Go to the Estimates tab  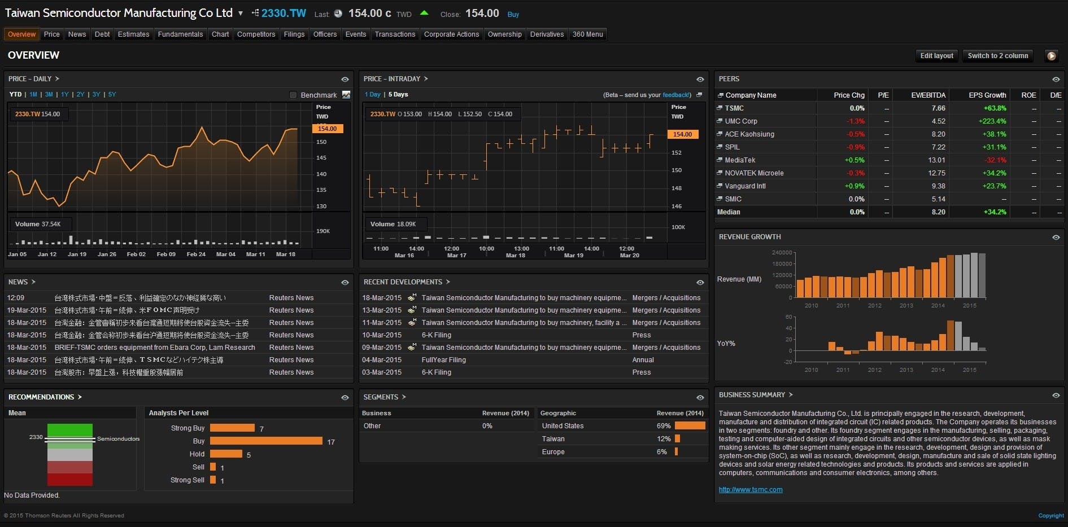coord(133,34)
